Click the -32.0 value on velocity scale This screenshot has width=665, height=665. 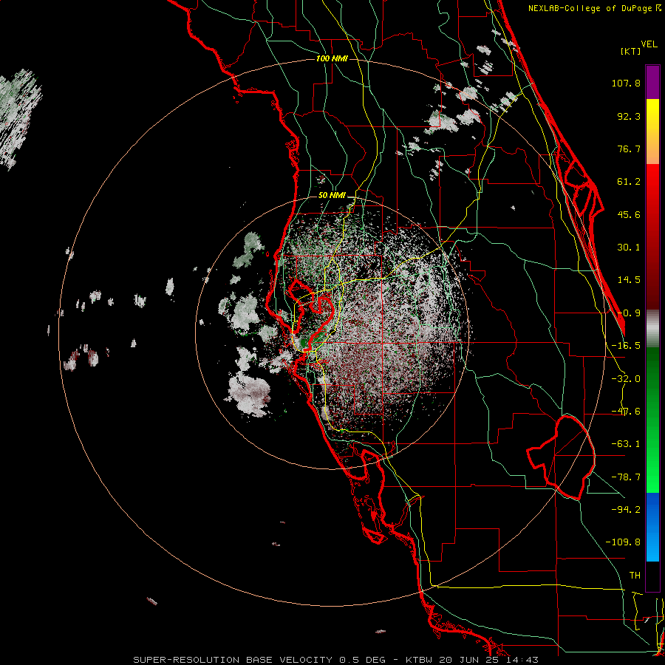click(626, 379)
